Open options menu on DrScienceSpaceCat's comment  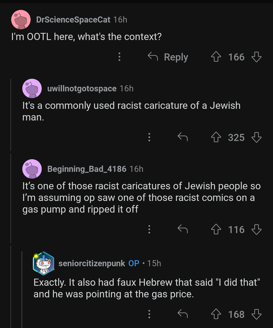(119, 57)
